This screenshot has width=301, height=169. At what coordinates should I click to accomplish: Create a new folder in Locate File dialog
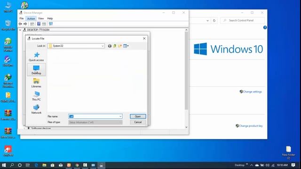click(120, 46)
